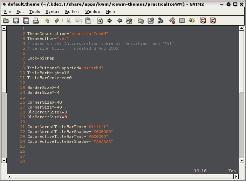Screen dimensions: 246x181
Task: Click the TitleButtonsSupported="xmisrhd" line
Action: tap(65, 68)
